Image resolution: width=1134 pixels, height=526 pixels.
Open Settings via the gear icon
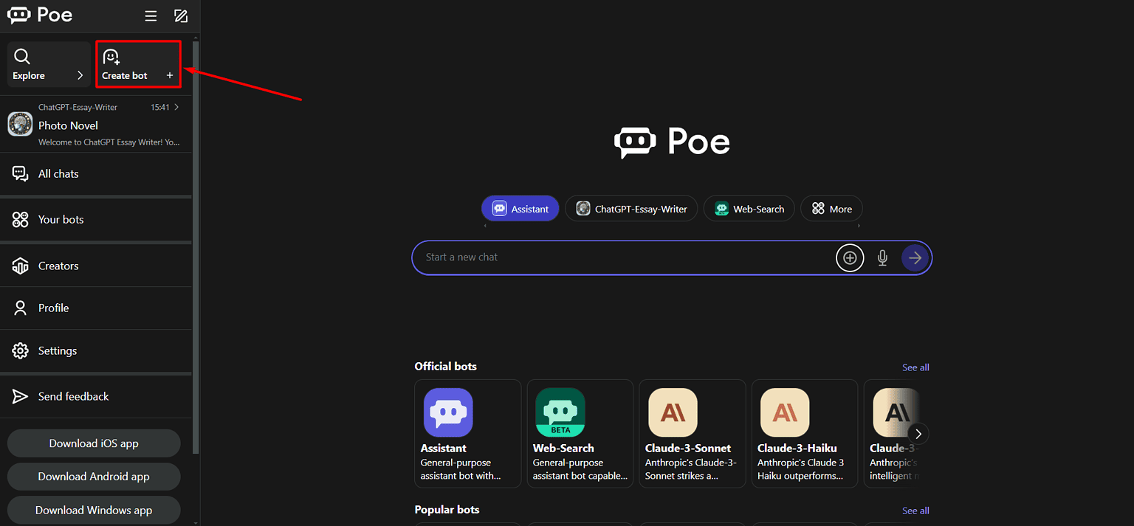[21, 350]
